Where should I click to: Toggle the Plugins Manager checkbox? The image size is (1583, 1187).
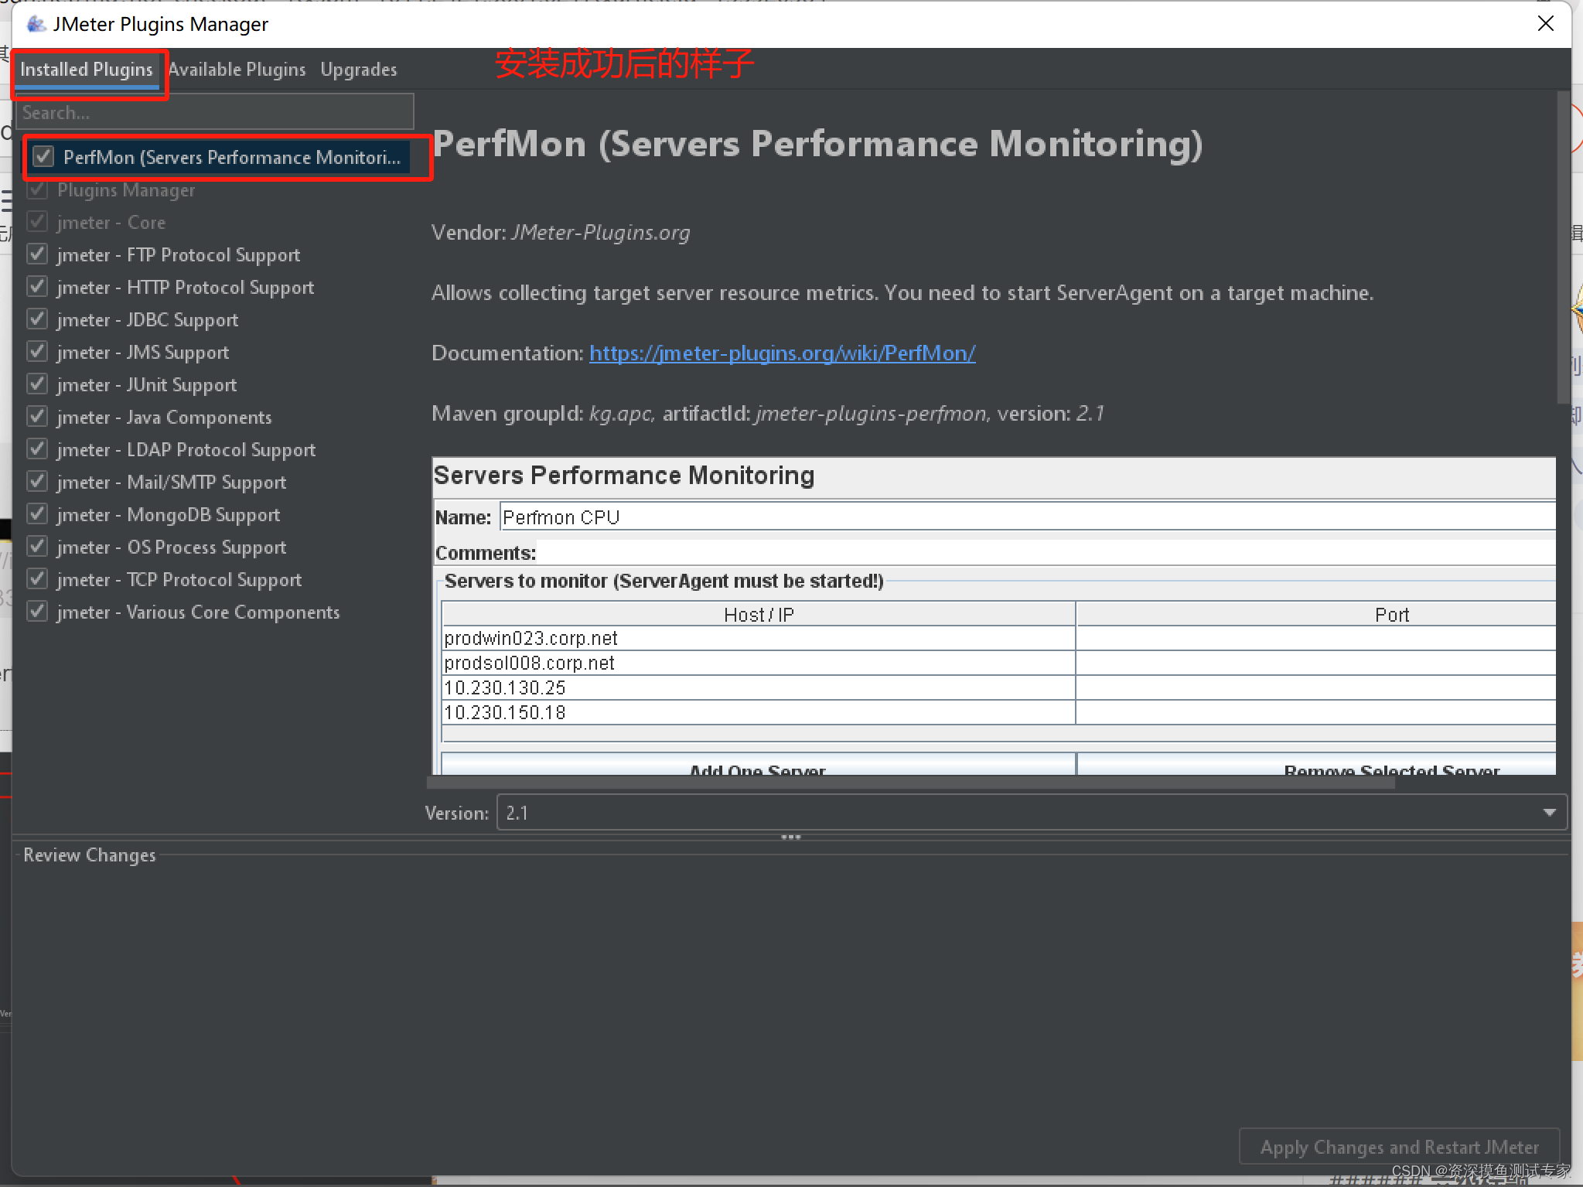pyautogui.click(x=37, y=189)
